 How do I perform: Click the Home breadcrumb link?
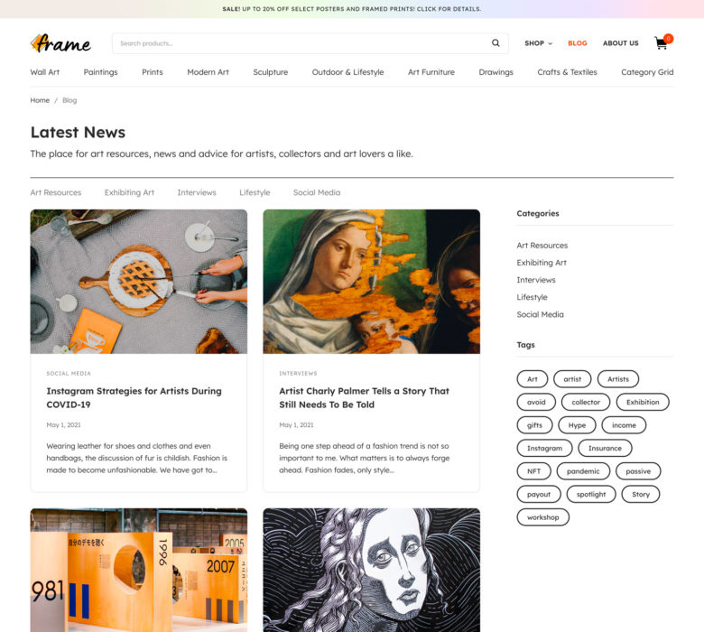tap(40, 100)
